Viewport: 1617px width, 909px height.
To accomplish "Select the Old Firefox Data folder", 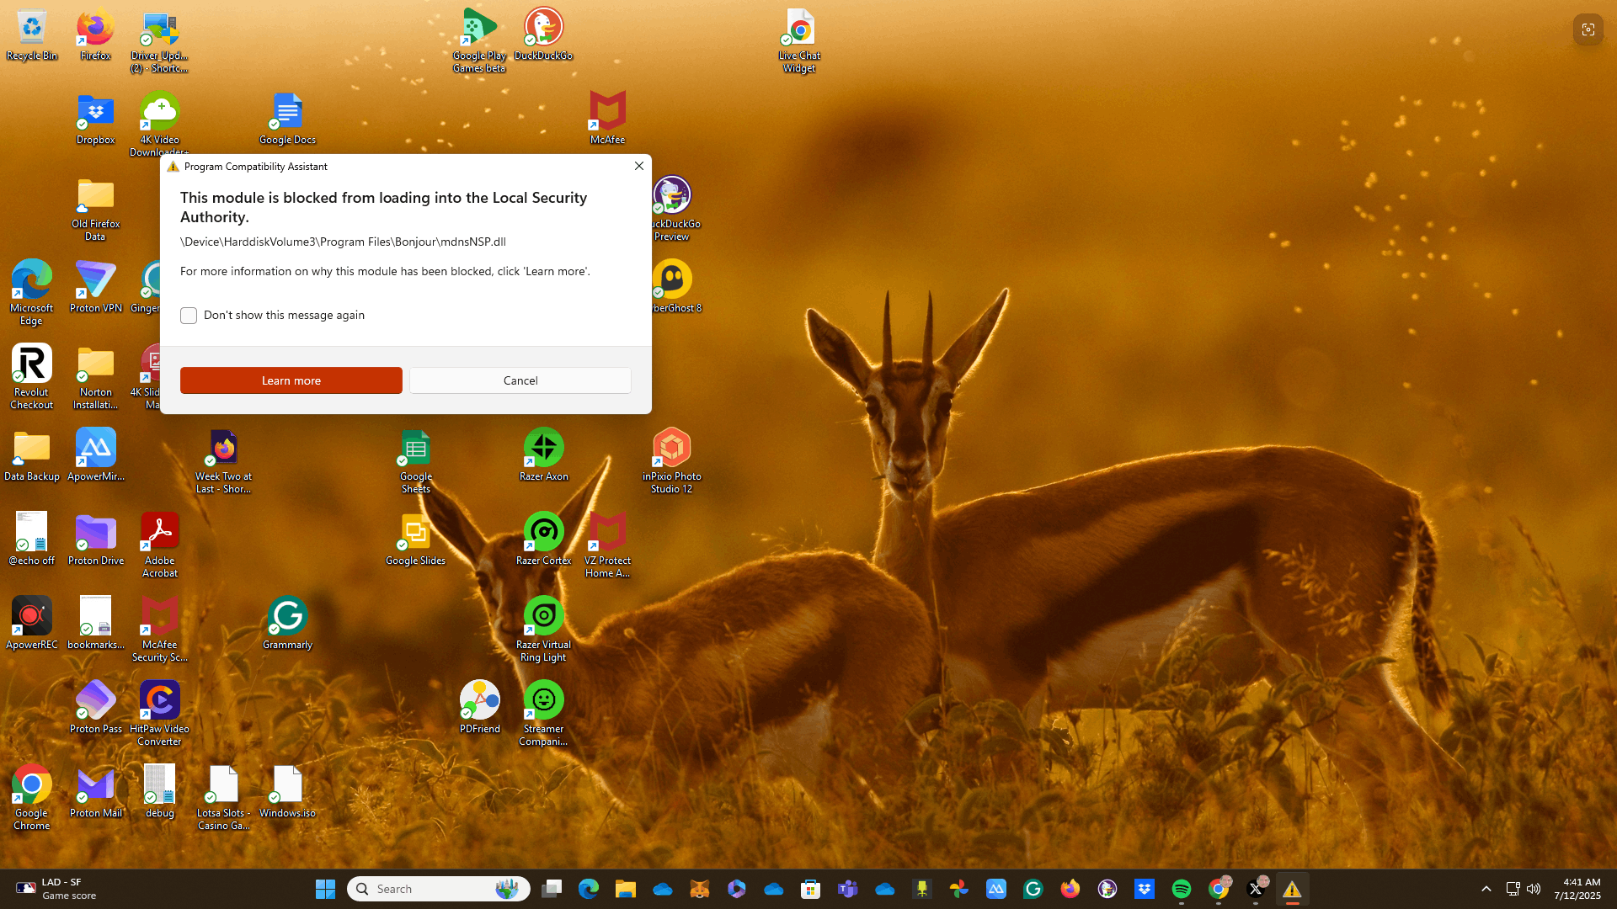I will (x=95, y=208).
